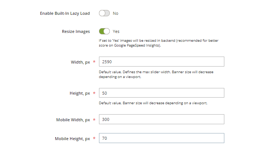Viewport: 254px width, 156px height.
Task: Click the red asterisk beside Width, px
Action: 94,62
